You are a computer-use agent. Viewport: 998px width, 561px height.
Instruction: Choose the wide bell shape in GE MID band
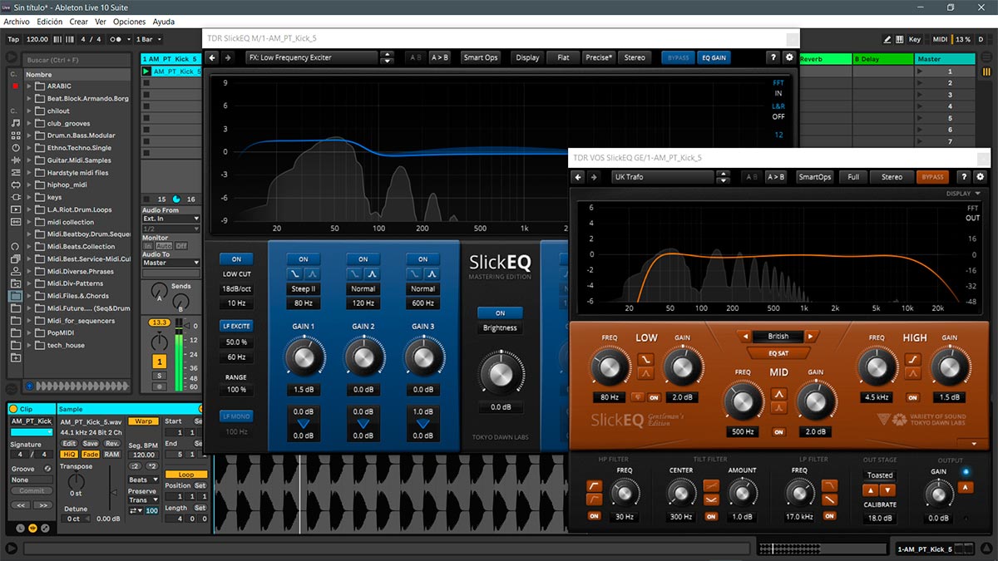click(778, 394)
